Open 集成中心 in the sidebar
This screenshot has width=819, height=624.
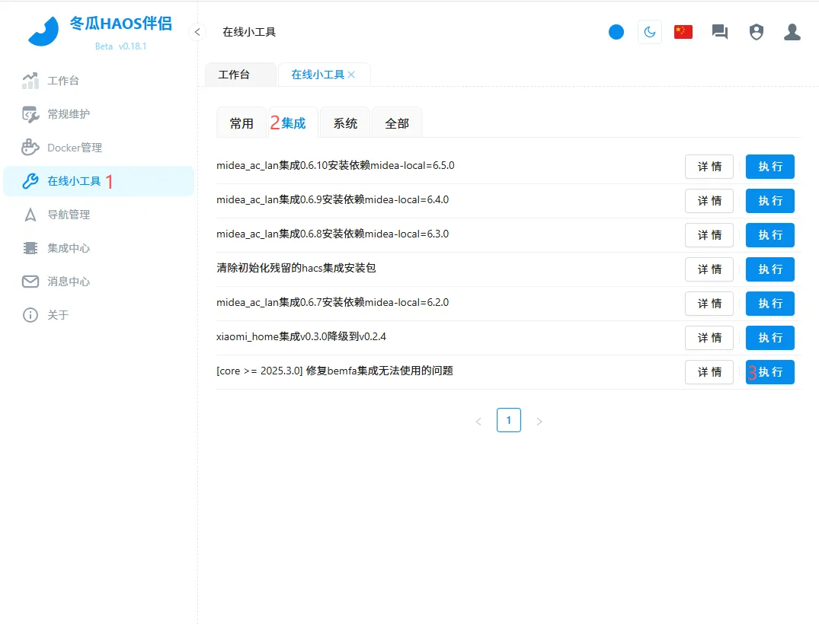[x=99, y=248]
